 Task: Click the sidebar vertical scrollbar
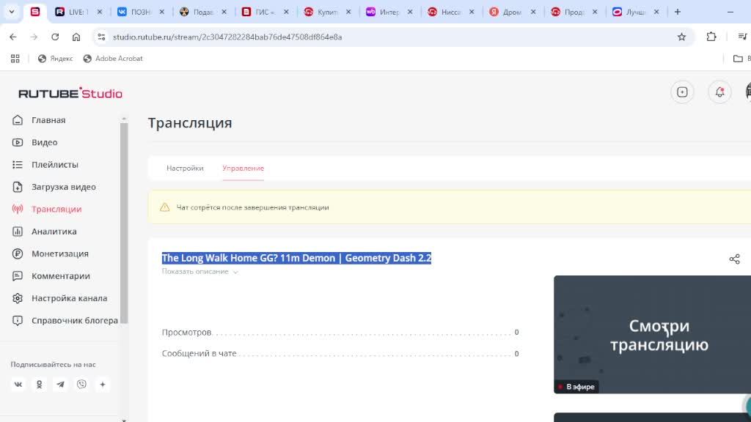(x=124, y=223)
